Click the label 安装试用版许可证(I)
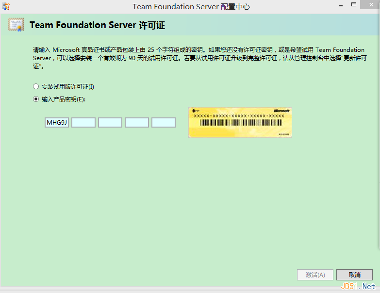The height and width of the screenshot is (293, 380). [x=68, y=87]
